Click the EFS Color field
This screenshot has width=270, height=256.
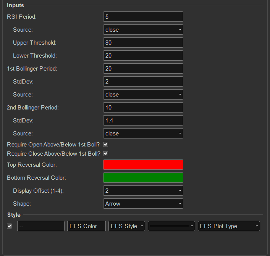coord(86,226)
